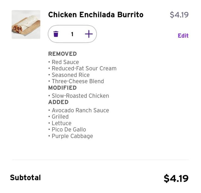Select the Pico De Gallo add-on
The image size is (201, 193).
[68, 130]
